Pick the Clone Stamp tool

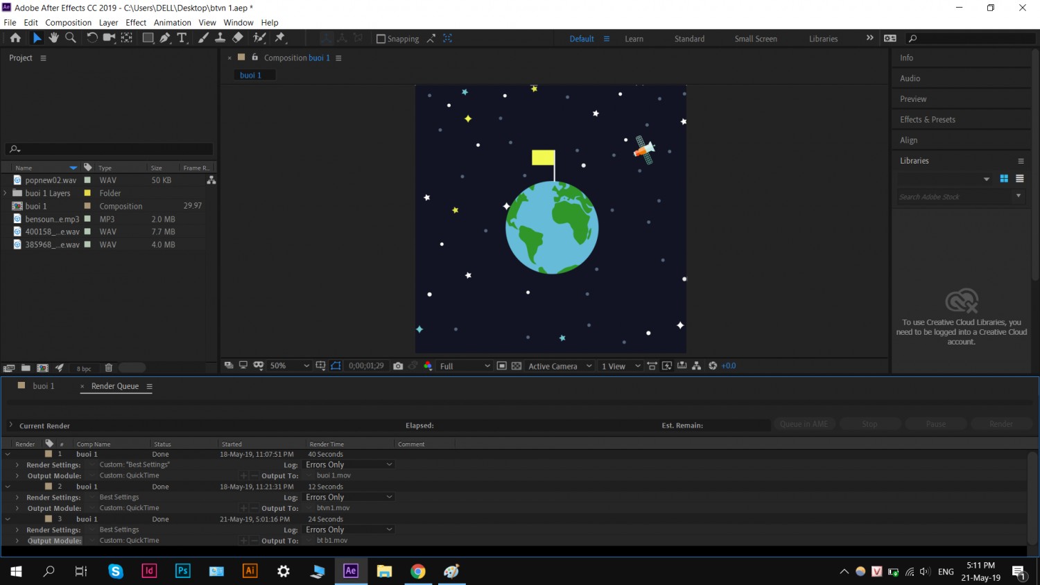220,38
